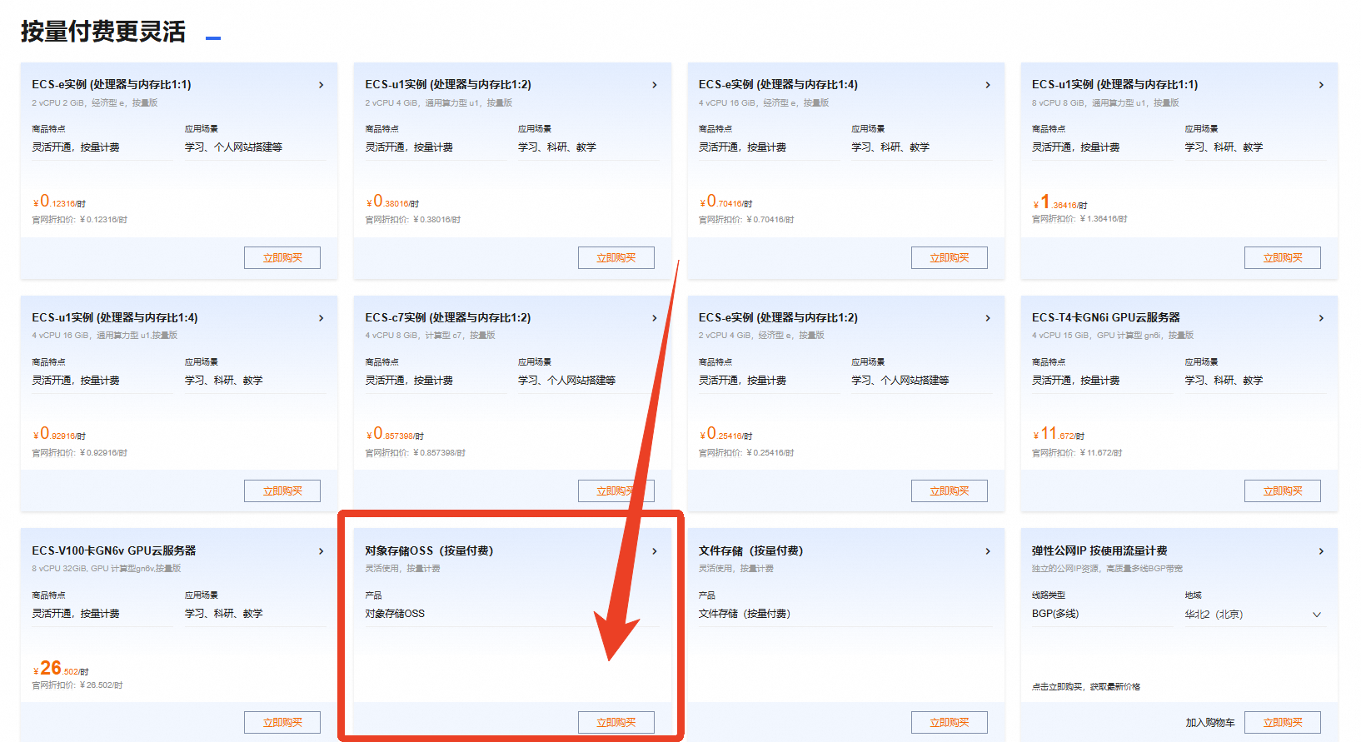Open arrow on ECS-e实例 1:4 card
This screenshot has height=742, width=1361.
(x=988, y=85)
